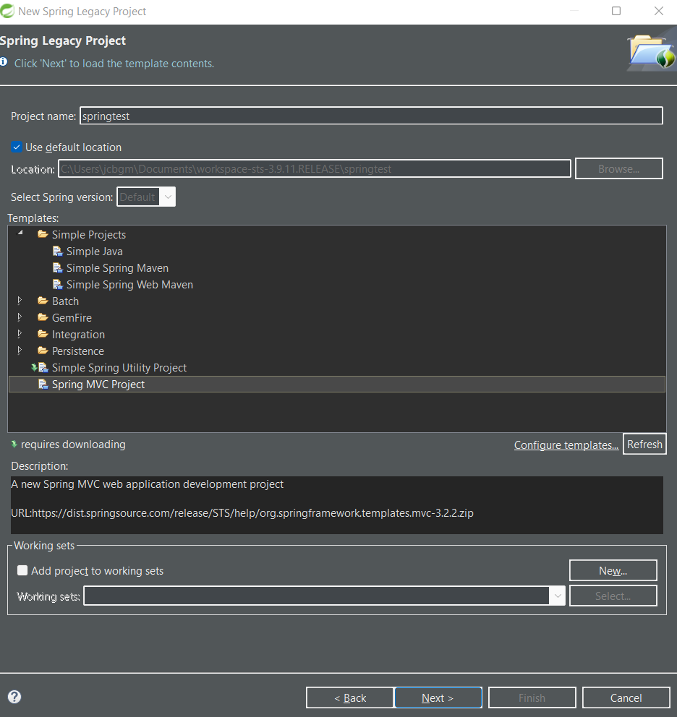The image size is (677, 717).
Task: Click the Integration folder icon
Action: [x=43, y=334]
